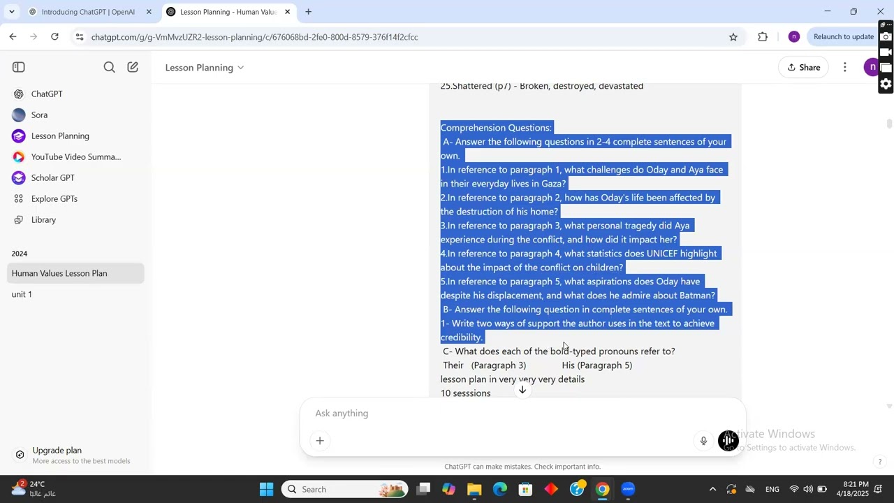This screenshot has width=894, height=503.
Task: Open Upgrade plan
Action: click(75, 455)
